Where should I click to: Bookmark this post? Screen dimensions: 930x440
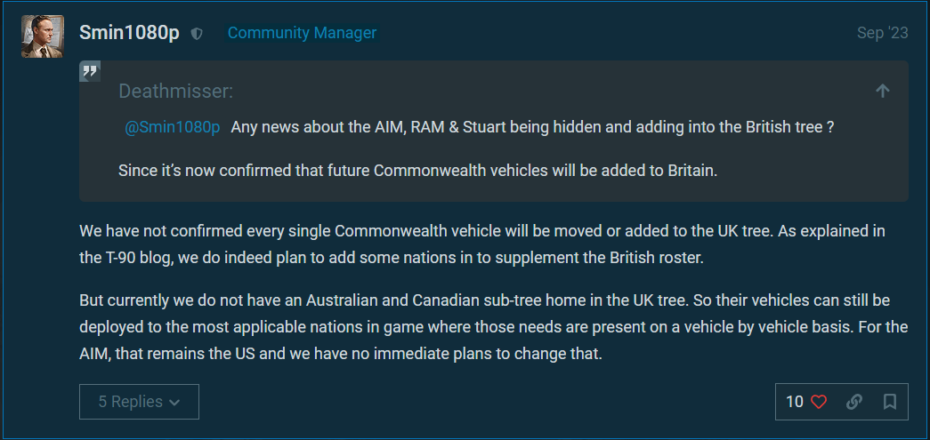(889, 402)
